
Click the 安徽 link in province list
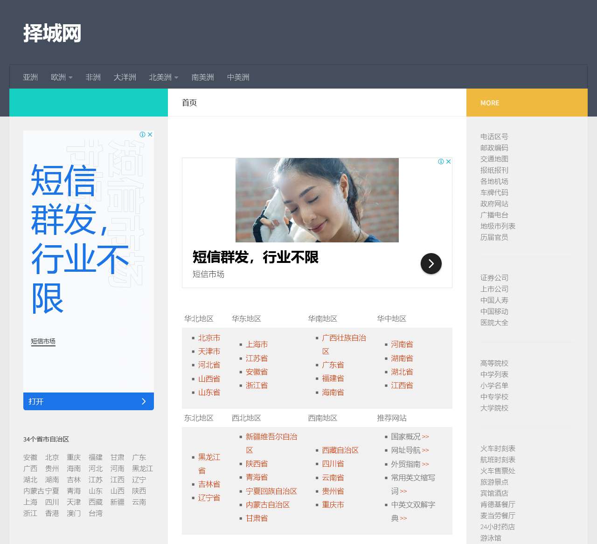point(30,457)
